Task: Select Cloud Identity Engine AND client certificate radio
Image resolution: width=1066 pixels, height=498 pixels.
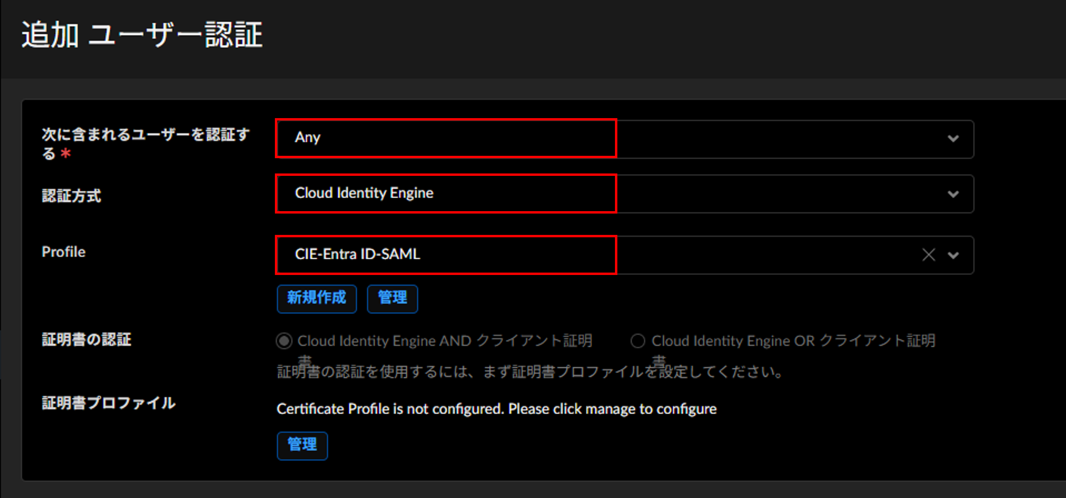Action: click(x=284, y=341)
